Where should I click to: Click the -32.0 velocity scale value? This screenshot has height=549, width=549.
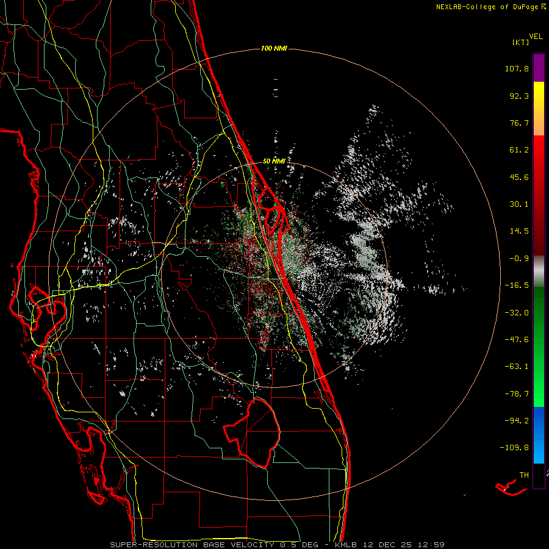tap(517, 313)
